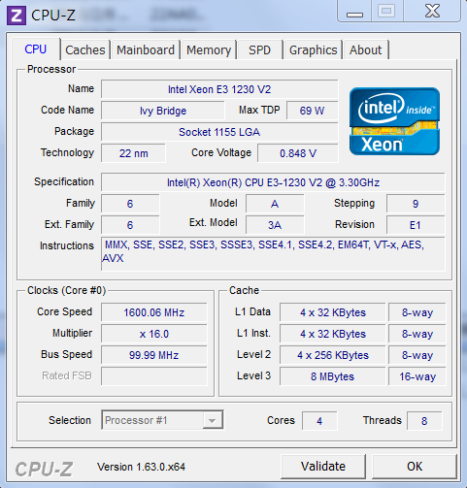
Task: Click the Max TDP value 69 W
Action: (312, 111)
